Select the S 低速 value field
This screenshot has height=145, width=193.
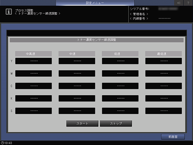(x=120, y=111)
